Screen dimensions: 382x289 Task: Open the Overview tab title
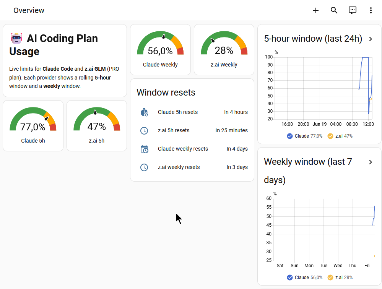pos(29,10)
